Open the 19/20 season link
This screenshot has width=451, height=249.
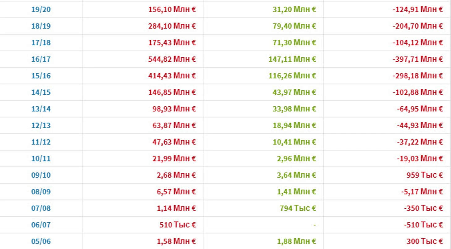tap(41, 10)
